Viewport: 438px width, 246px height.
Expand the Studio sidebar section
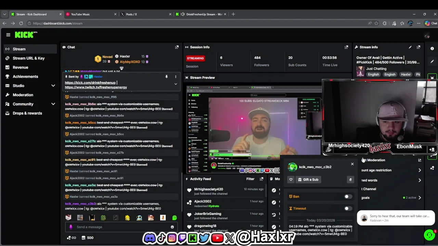[x=53, y=86]
